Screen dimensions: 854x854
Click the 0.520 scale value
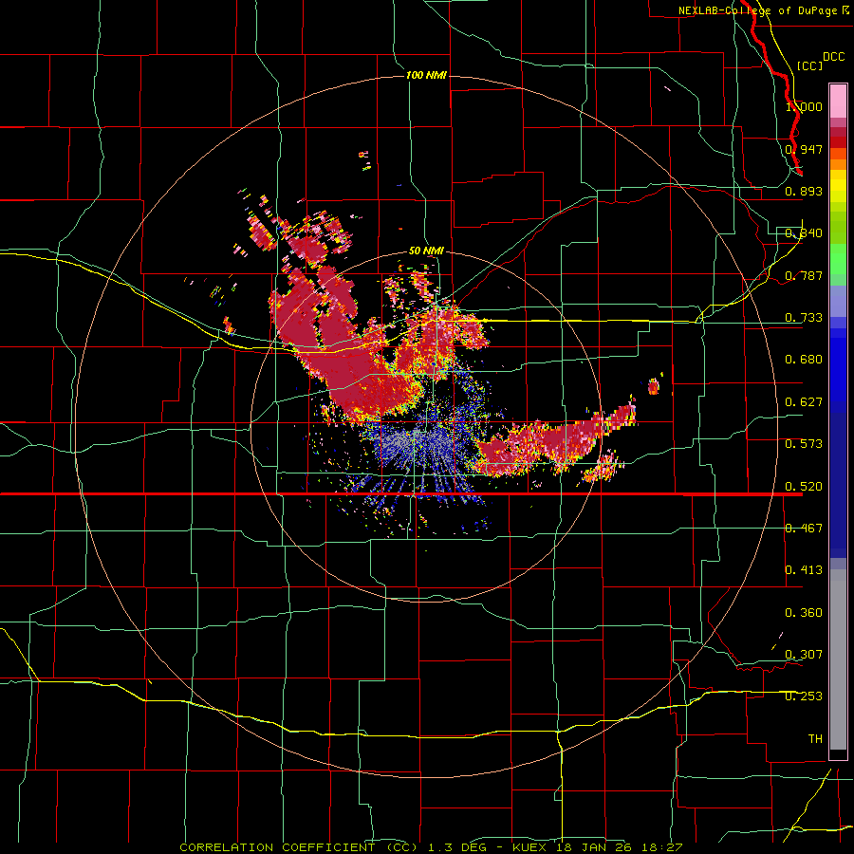pyautogui.click(x=804, y=487)
